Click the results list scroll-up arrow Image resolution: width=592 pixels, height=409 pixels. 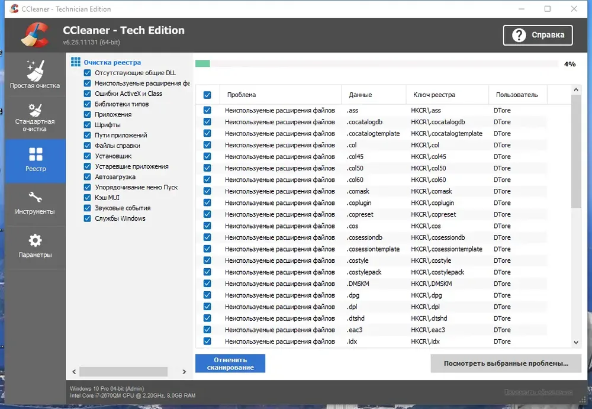576,90
